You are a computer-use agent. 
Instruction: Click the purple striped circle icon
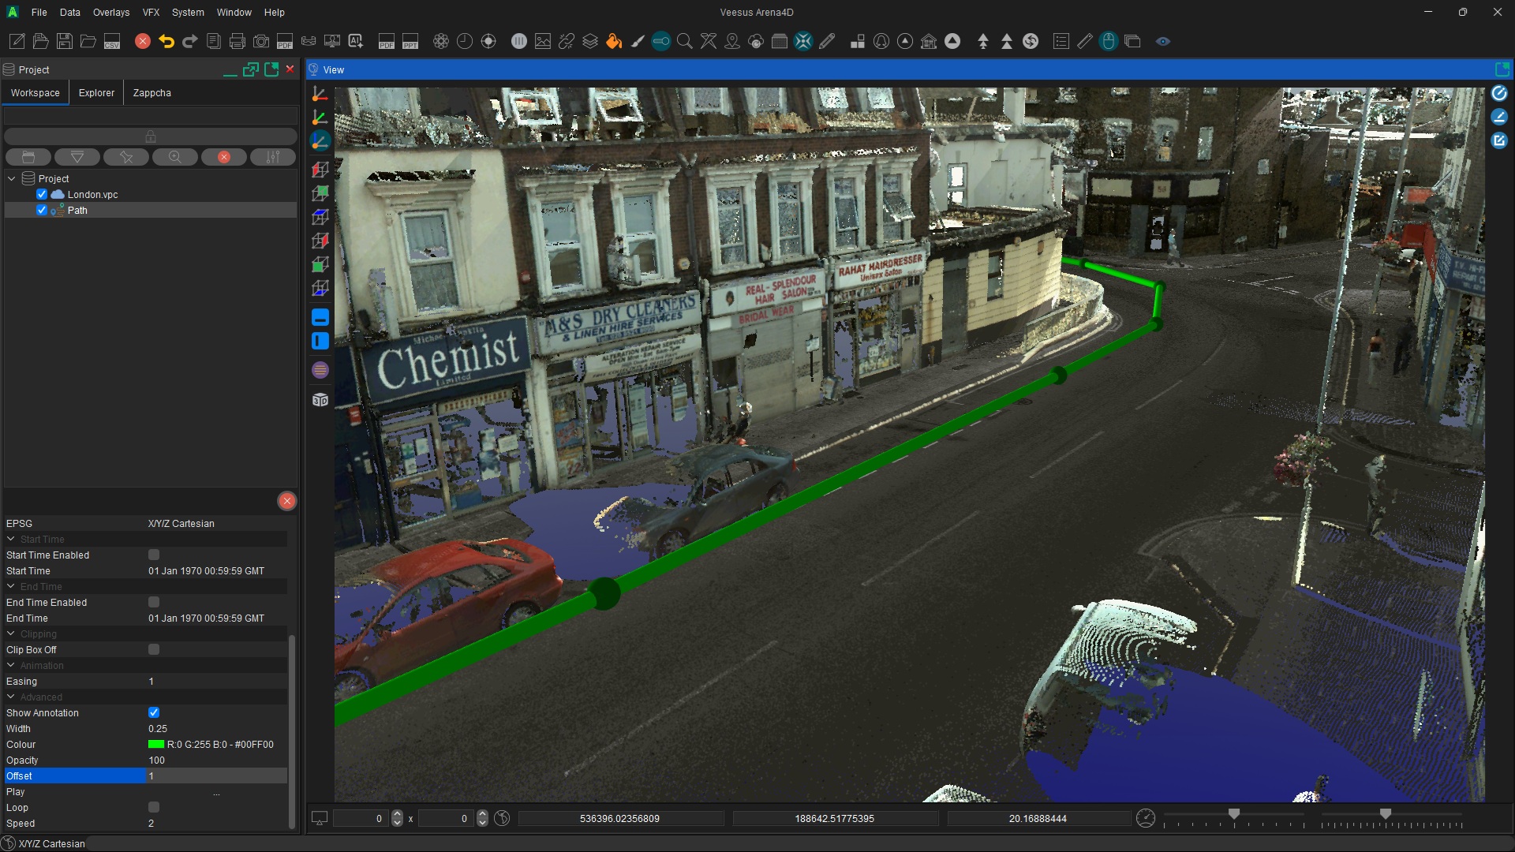[x=320, y=370]
